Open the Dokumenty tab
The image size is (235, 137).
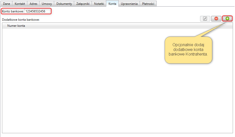click(x=64, y=4)
